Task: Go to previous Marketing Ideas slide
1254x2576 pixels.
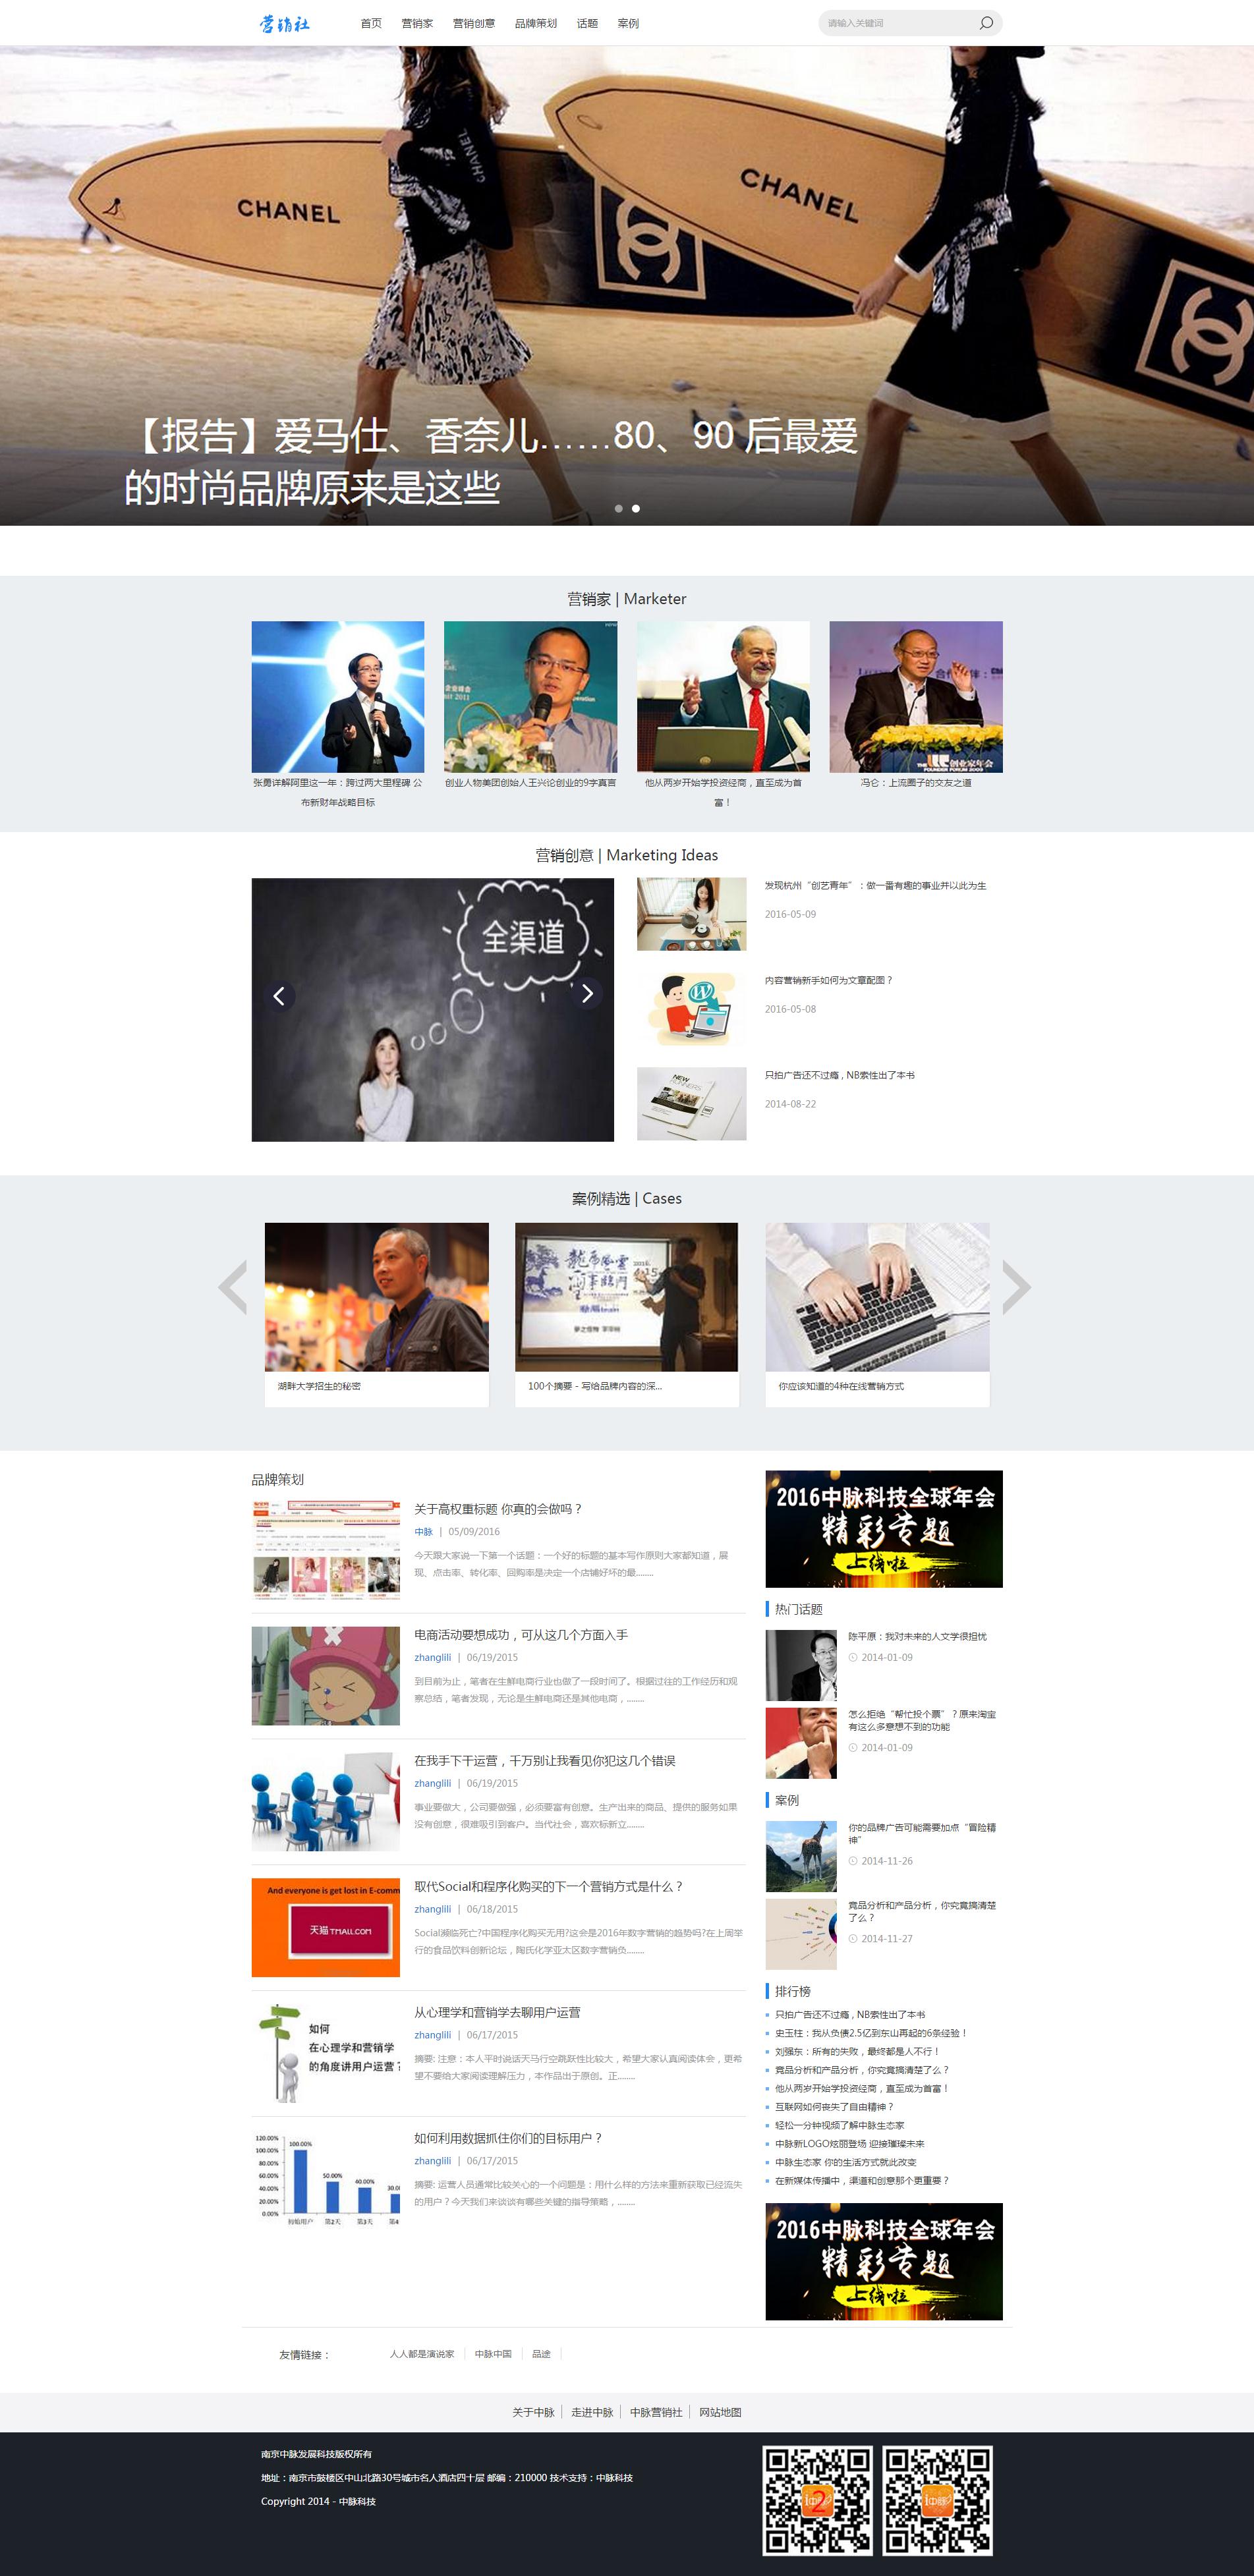Action: tap(279, 995)
